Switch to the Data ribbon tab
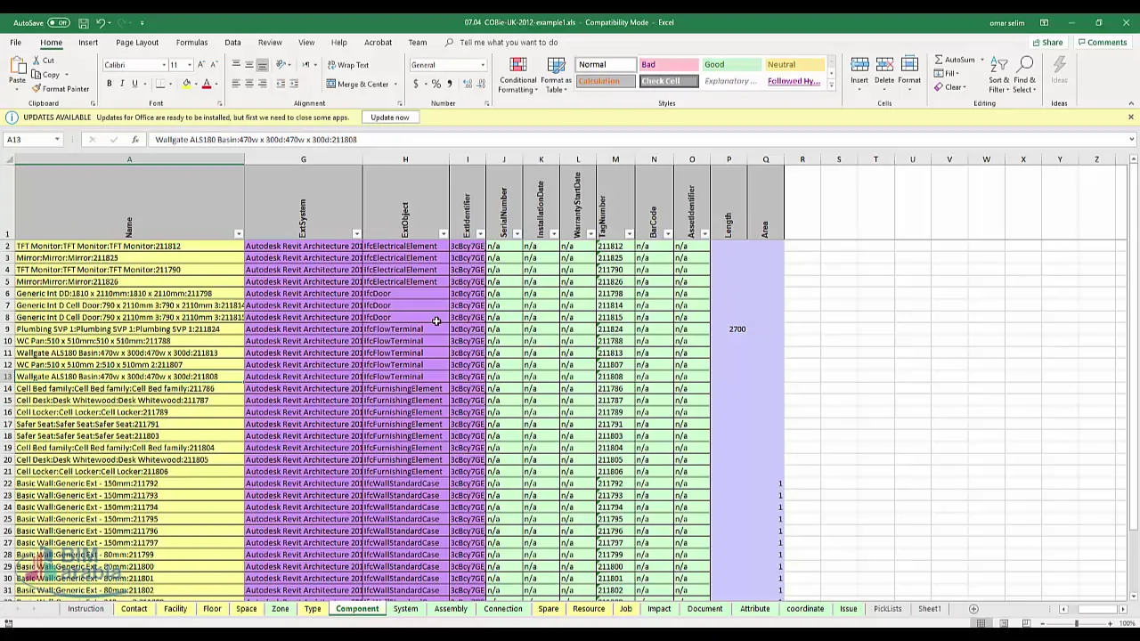1140x641 pixels. tap(232, 43)
